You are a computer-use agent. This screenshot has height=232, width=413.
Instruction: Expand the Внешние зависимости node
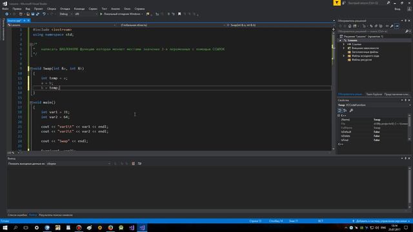pyautogui.click(x=344, y=48)
